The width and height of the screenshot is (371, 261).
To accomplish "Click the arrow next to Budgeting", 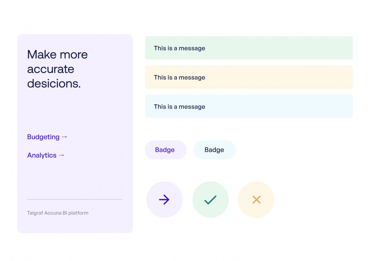I will (x=65, y=137).
